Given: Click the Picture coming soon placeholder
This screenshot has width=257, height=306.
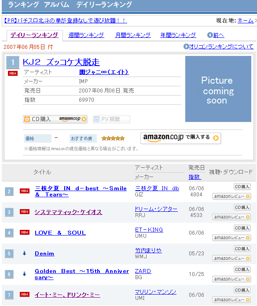Looking at the screenshot, I should point(218,89).
